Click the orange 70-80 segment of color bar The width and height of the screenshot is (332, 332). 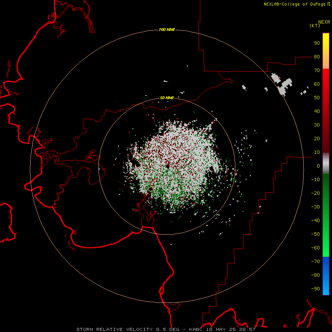326,63
